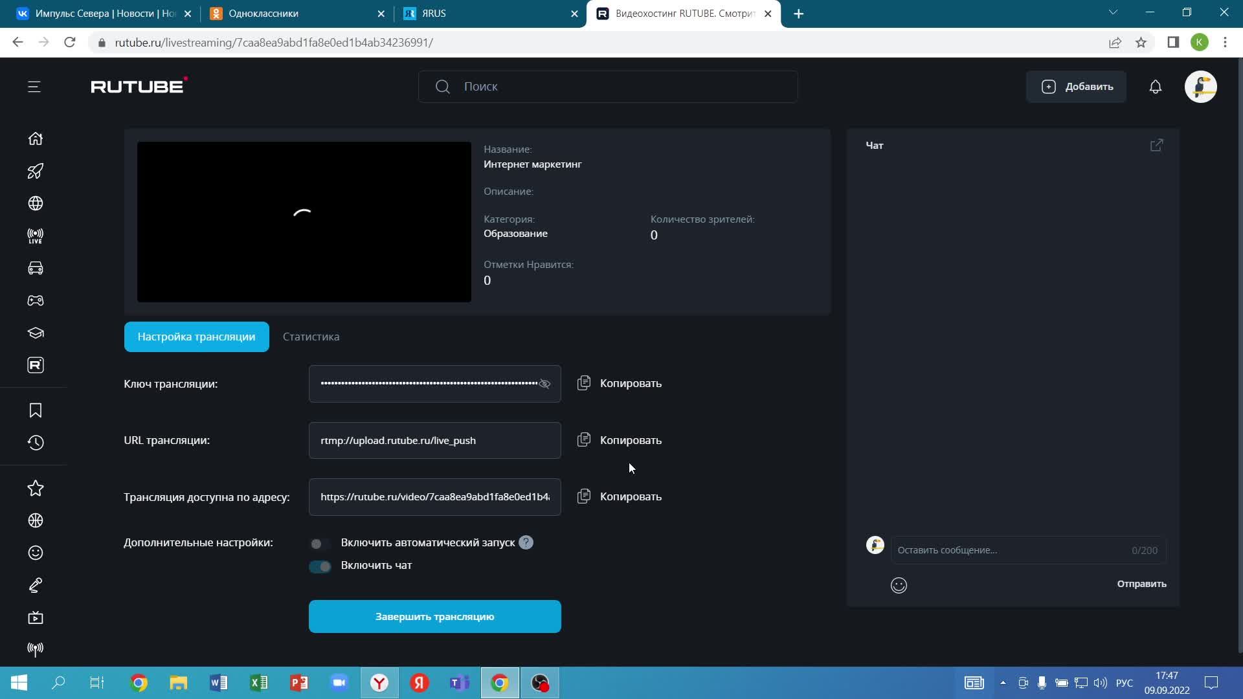Click the chat message input field
Screen dimensions: 1243x699
1010,550
